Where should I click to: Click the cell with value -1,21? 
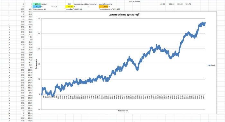[29, 9]
